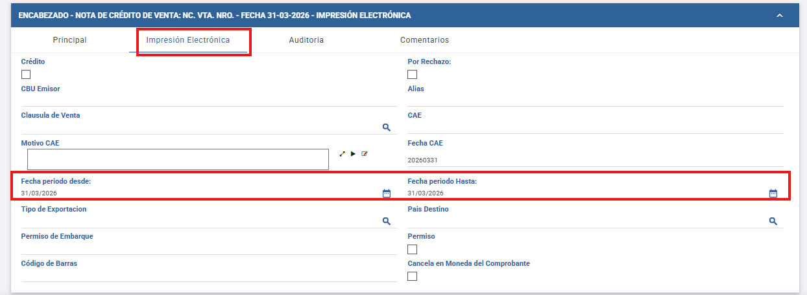The image size is (807, 295).
Task: Open calendar for Fecha periodo Hasta
Action: [773, 193]
